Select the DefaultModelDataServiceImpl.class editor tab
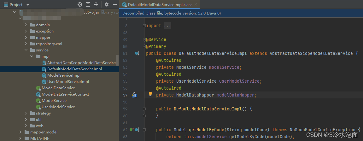 [160, 4]
